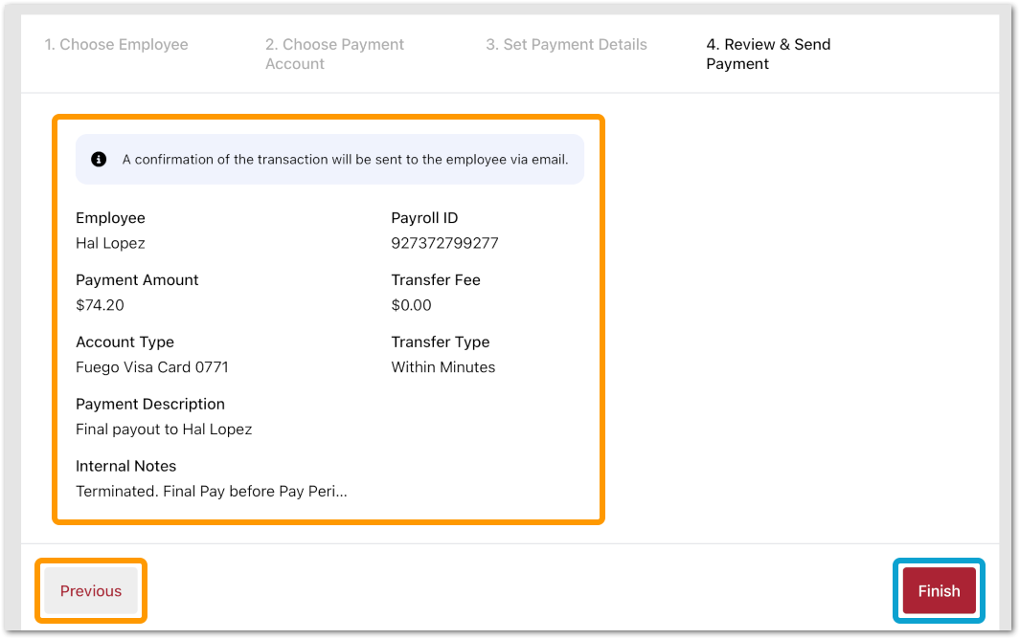Click the $74.20 payment amount value
The width and height of the screenshot is (1020, 639).
click(100, 305)
